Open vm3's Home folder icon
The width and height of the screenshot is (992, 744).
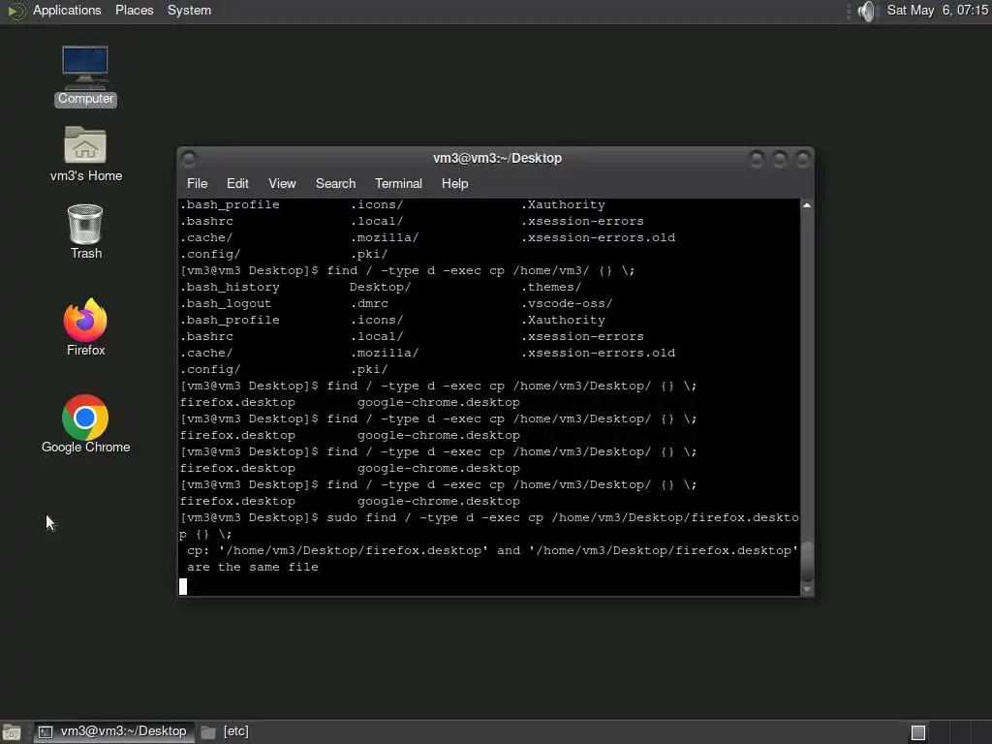tap(85, 154)
